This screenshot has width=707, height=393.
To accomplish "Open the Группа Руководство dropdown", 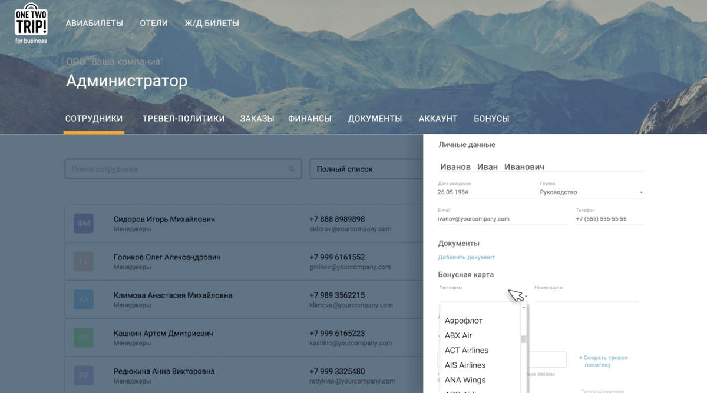I will (592, 192).
